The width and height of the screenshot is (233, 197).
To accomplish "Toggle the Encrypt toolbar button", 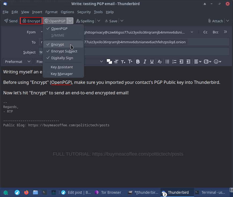I will 31,21.
